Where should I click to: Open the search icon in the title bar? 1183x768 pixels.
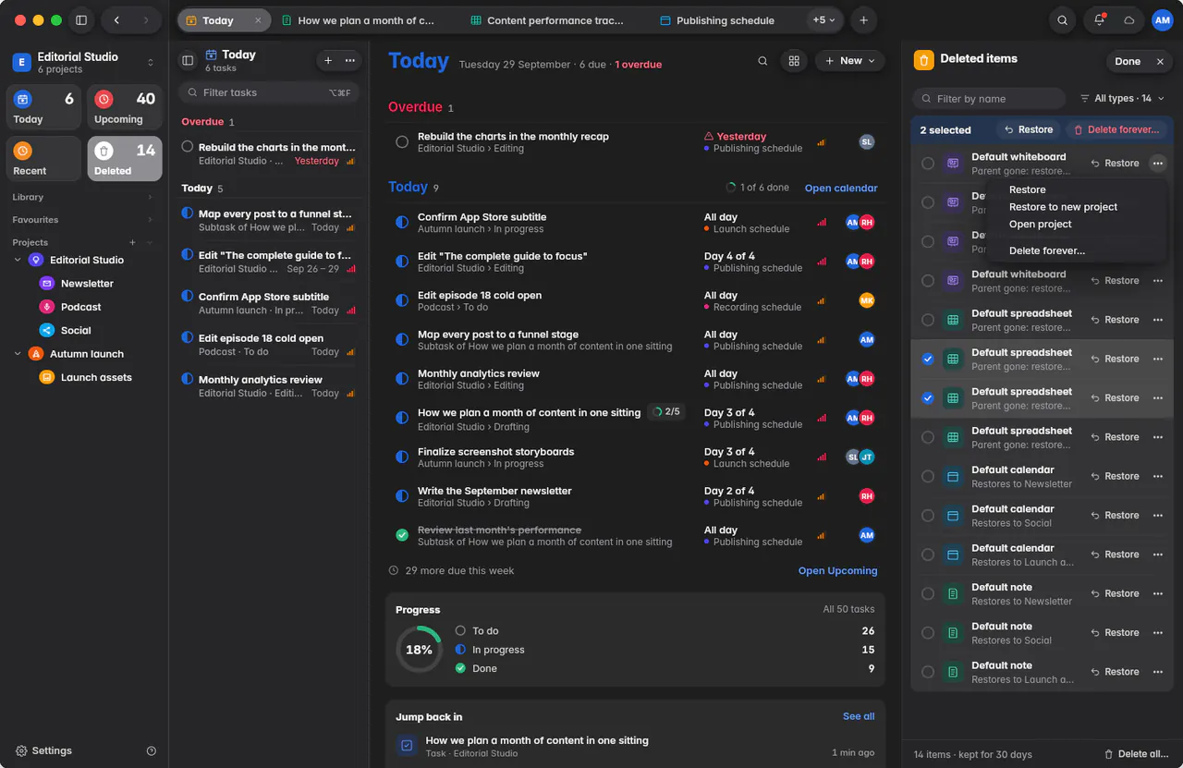coord(1063,20)
